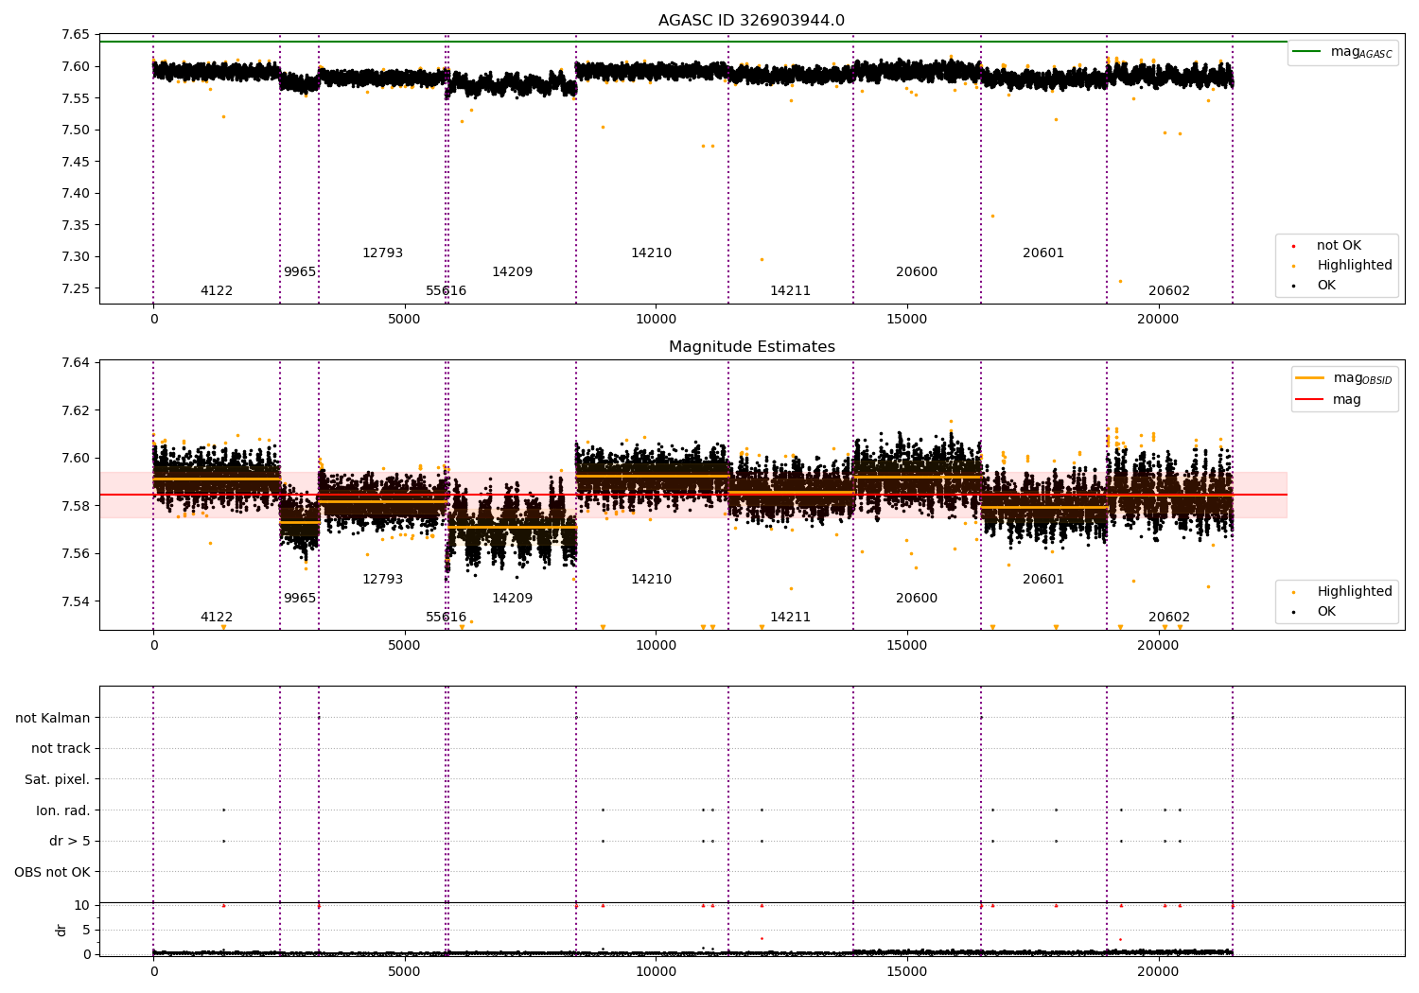This screenshot has height=993, width=1419.
Task: Click x-axis tick 10000 in AGASC ID plot
Action: pyautogui.click(x=656, y=320)
